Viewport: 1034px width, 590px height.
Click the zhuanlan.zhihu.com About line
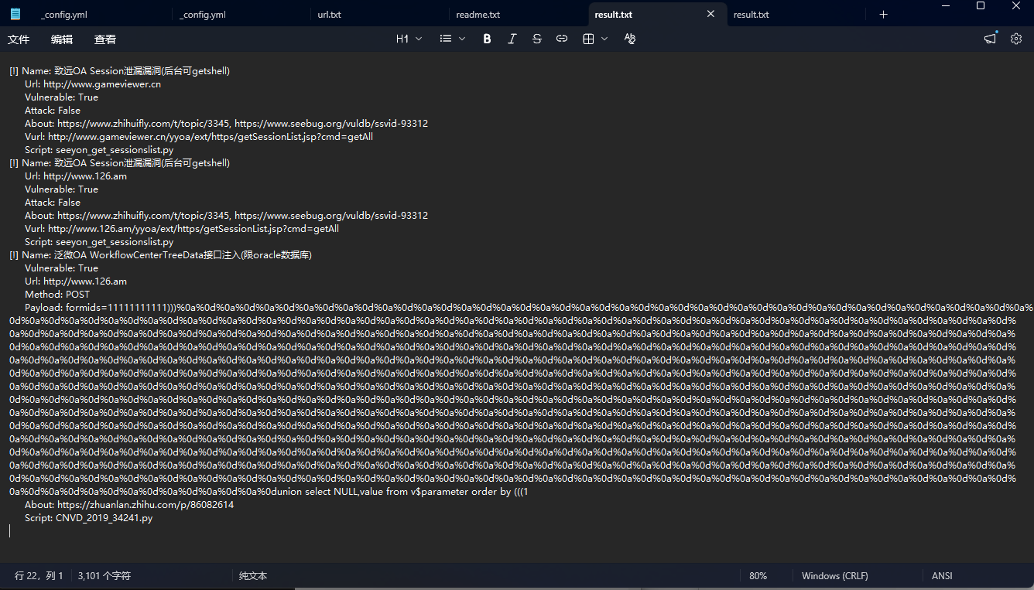(129, 505)
